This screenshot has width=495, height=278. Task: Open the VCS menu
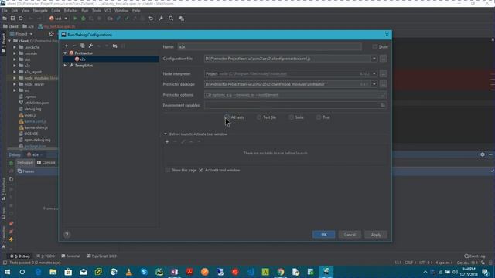108,10
